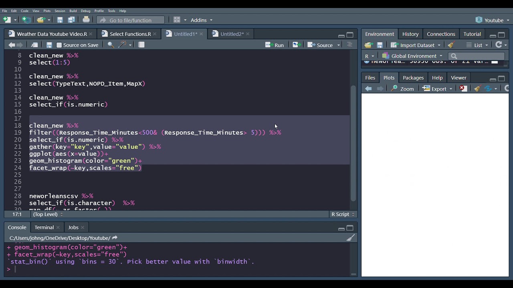Screen dimensions: 513x288
Task: Click the Save All documents icon
Action: click(71, 20)
